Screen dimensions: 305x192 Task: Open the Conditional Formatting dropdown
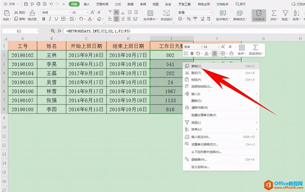(223, 15)
